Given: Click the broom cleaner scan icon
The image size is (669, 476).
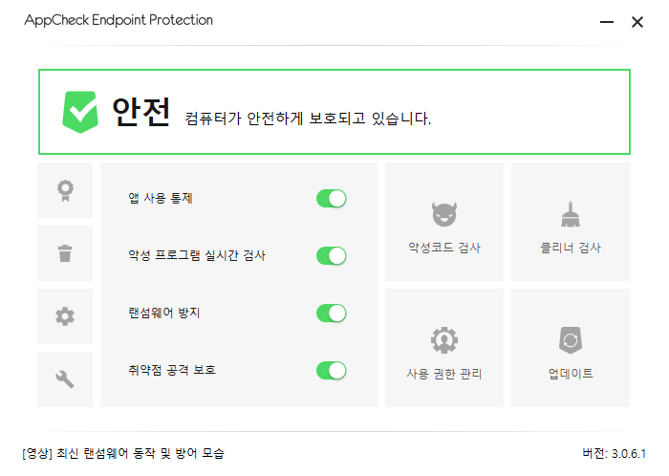Looking at the screenshot, I should (571, 214).
